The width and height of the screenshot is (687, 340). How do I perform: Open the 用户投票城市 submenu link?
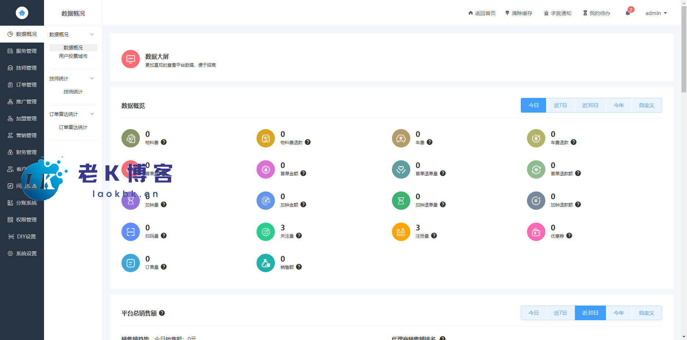pyautogui.click(x=73, y=56)
